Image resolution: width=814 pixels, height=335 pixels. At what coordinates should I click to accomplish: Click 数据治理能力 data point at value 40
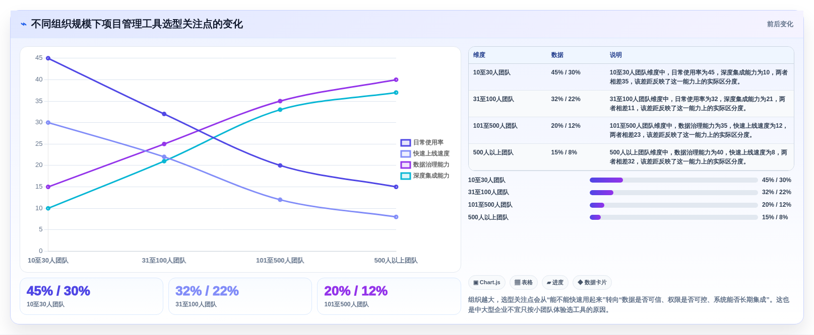coord(396,80)
